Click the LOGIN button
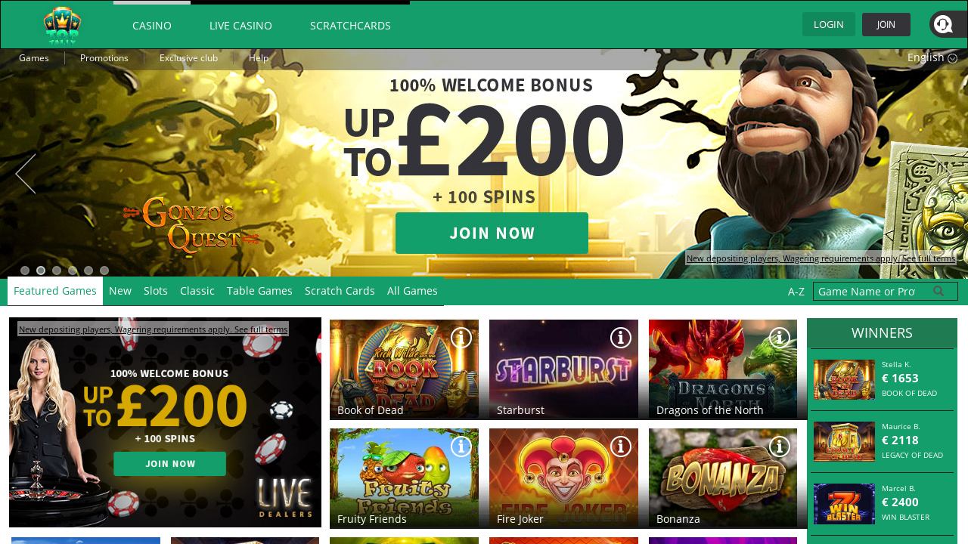Viewport: 968px width, 544px height. coord(829,24)
